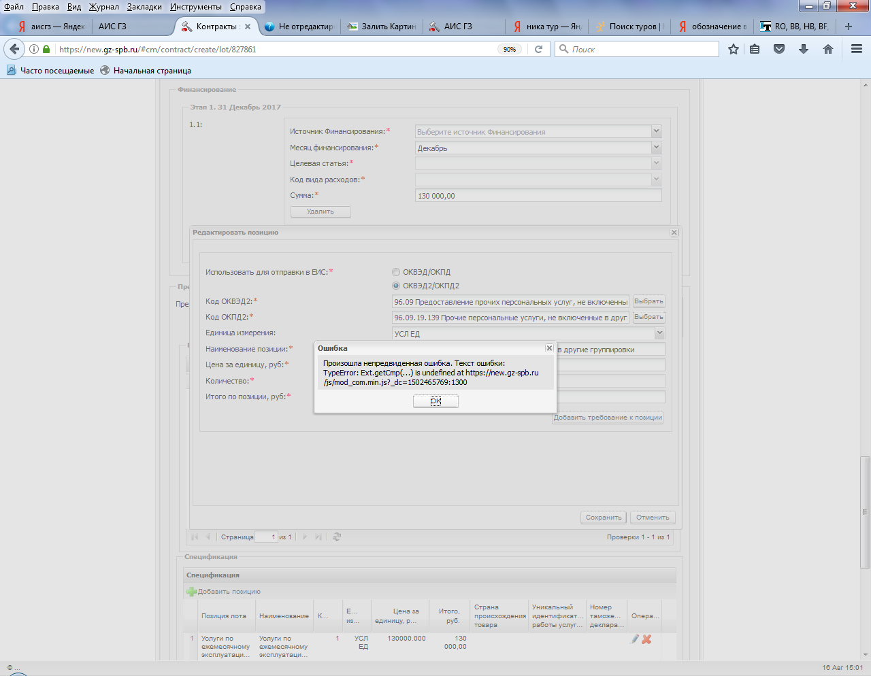871x676 pixels.
Task: Expand Единица измерения dropdown
Action: tap(659, 333)
